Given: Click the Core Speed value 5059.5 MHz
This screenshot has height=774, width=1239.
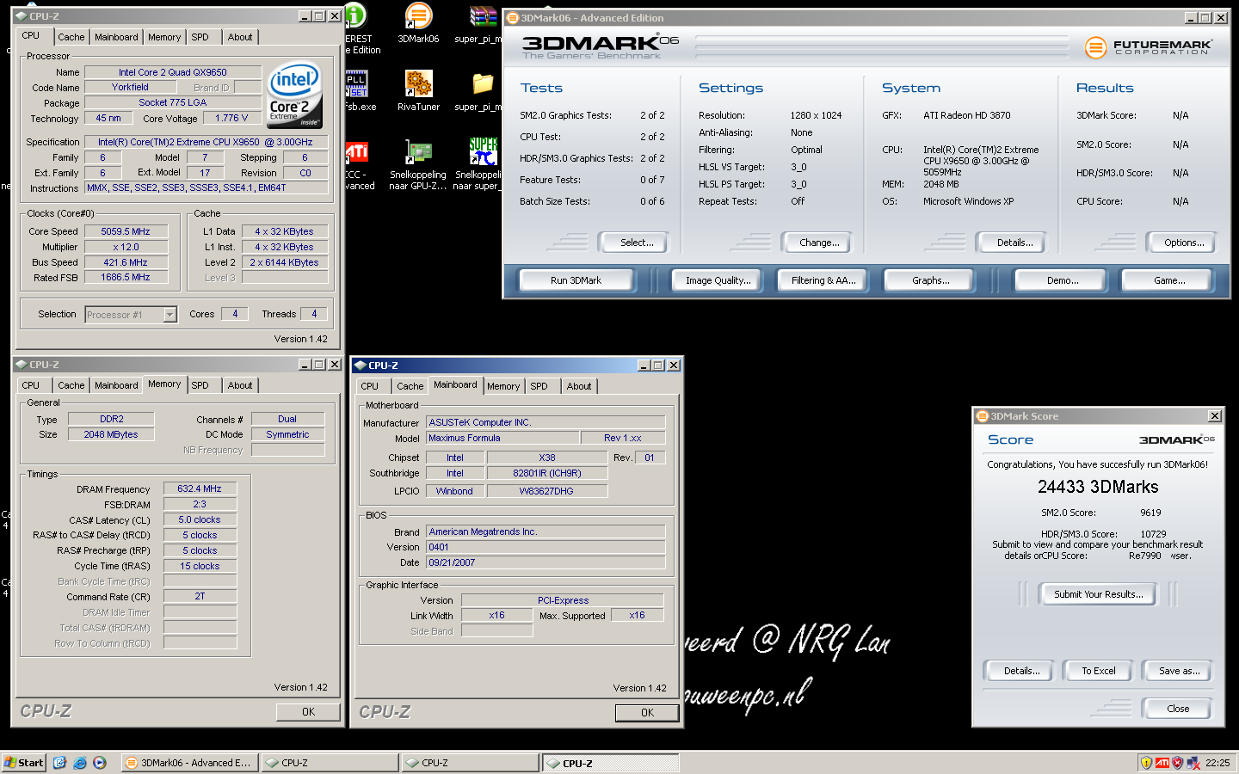Looking at the screenshot, I should pos(126,231).
